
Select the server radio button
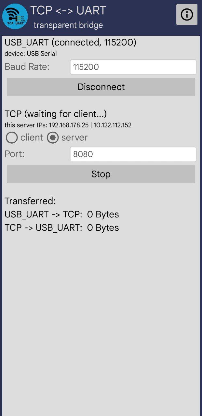[x=53, y=138]
